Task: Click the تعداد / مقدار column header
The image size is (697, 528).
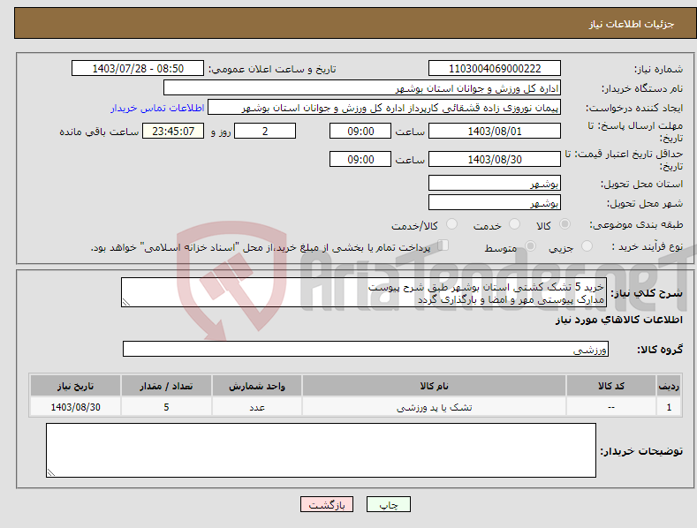Action: click(166, 386)
